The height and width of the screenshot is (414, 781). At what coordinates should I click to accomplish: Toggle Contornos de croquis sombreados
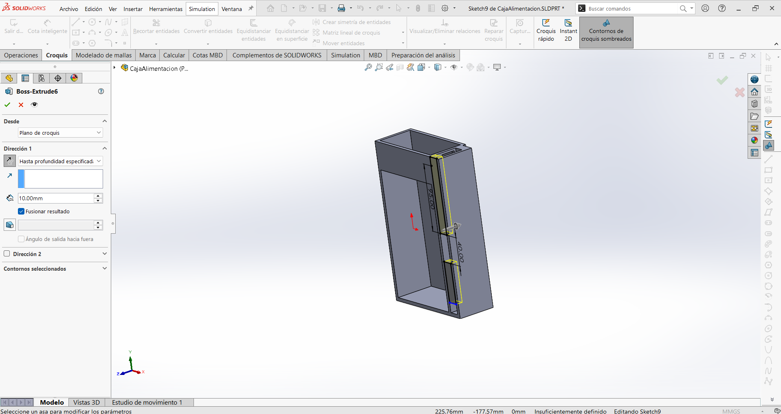point(606,32)
